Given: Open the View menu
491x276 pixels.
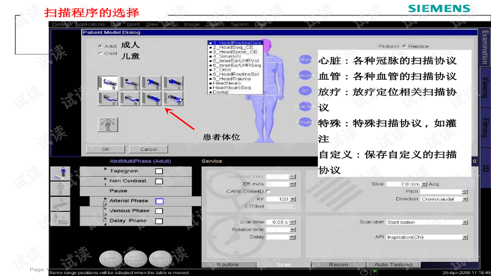Looking at the screenshot, I should (152, 24).
